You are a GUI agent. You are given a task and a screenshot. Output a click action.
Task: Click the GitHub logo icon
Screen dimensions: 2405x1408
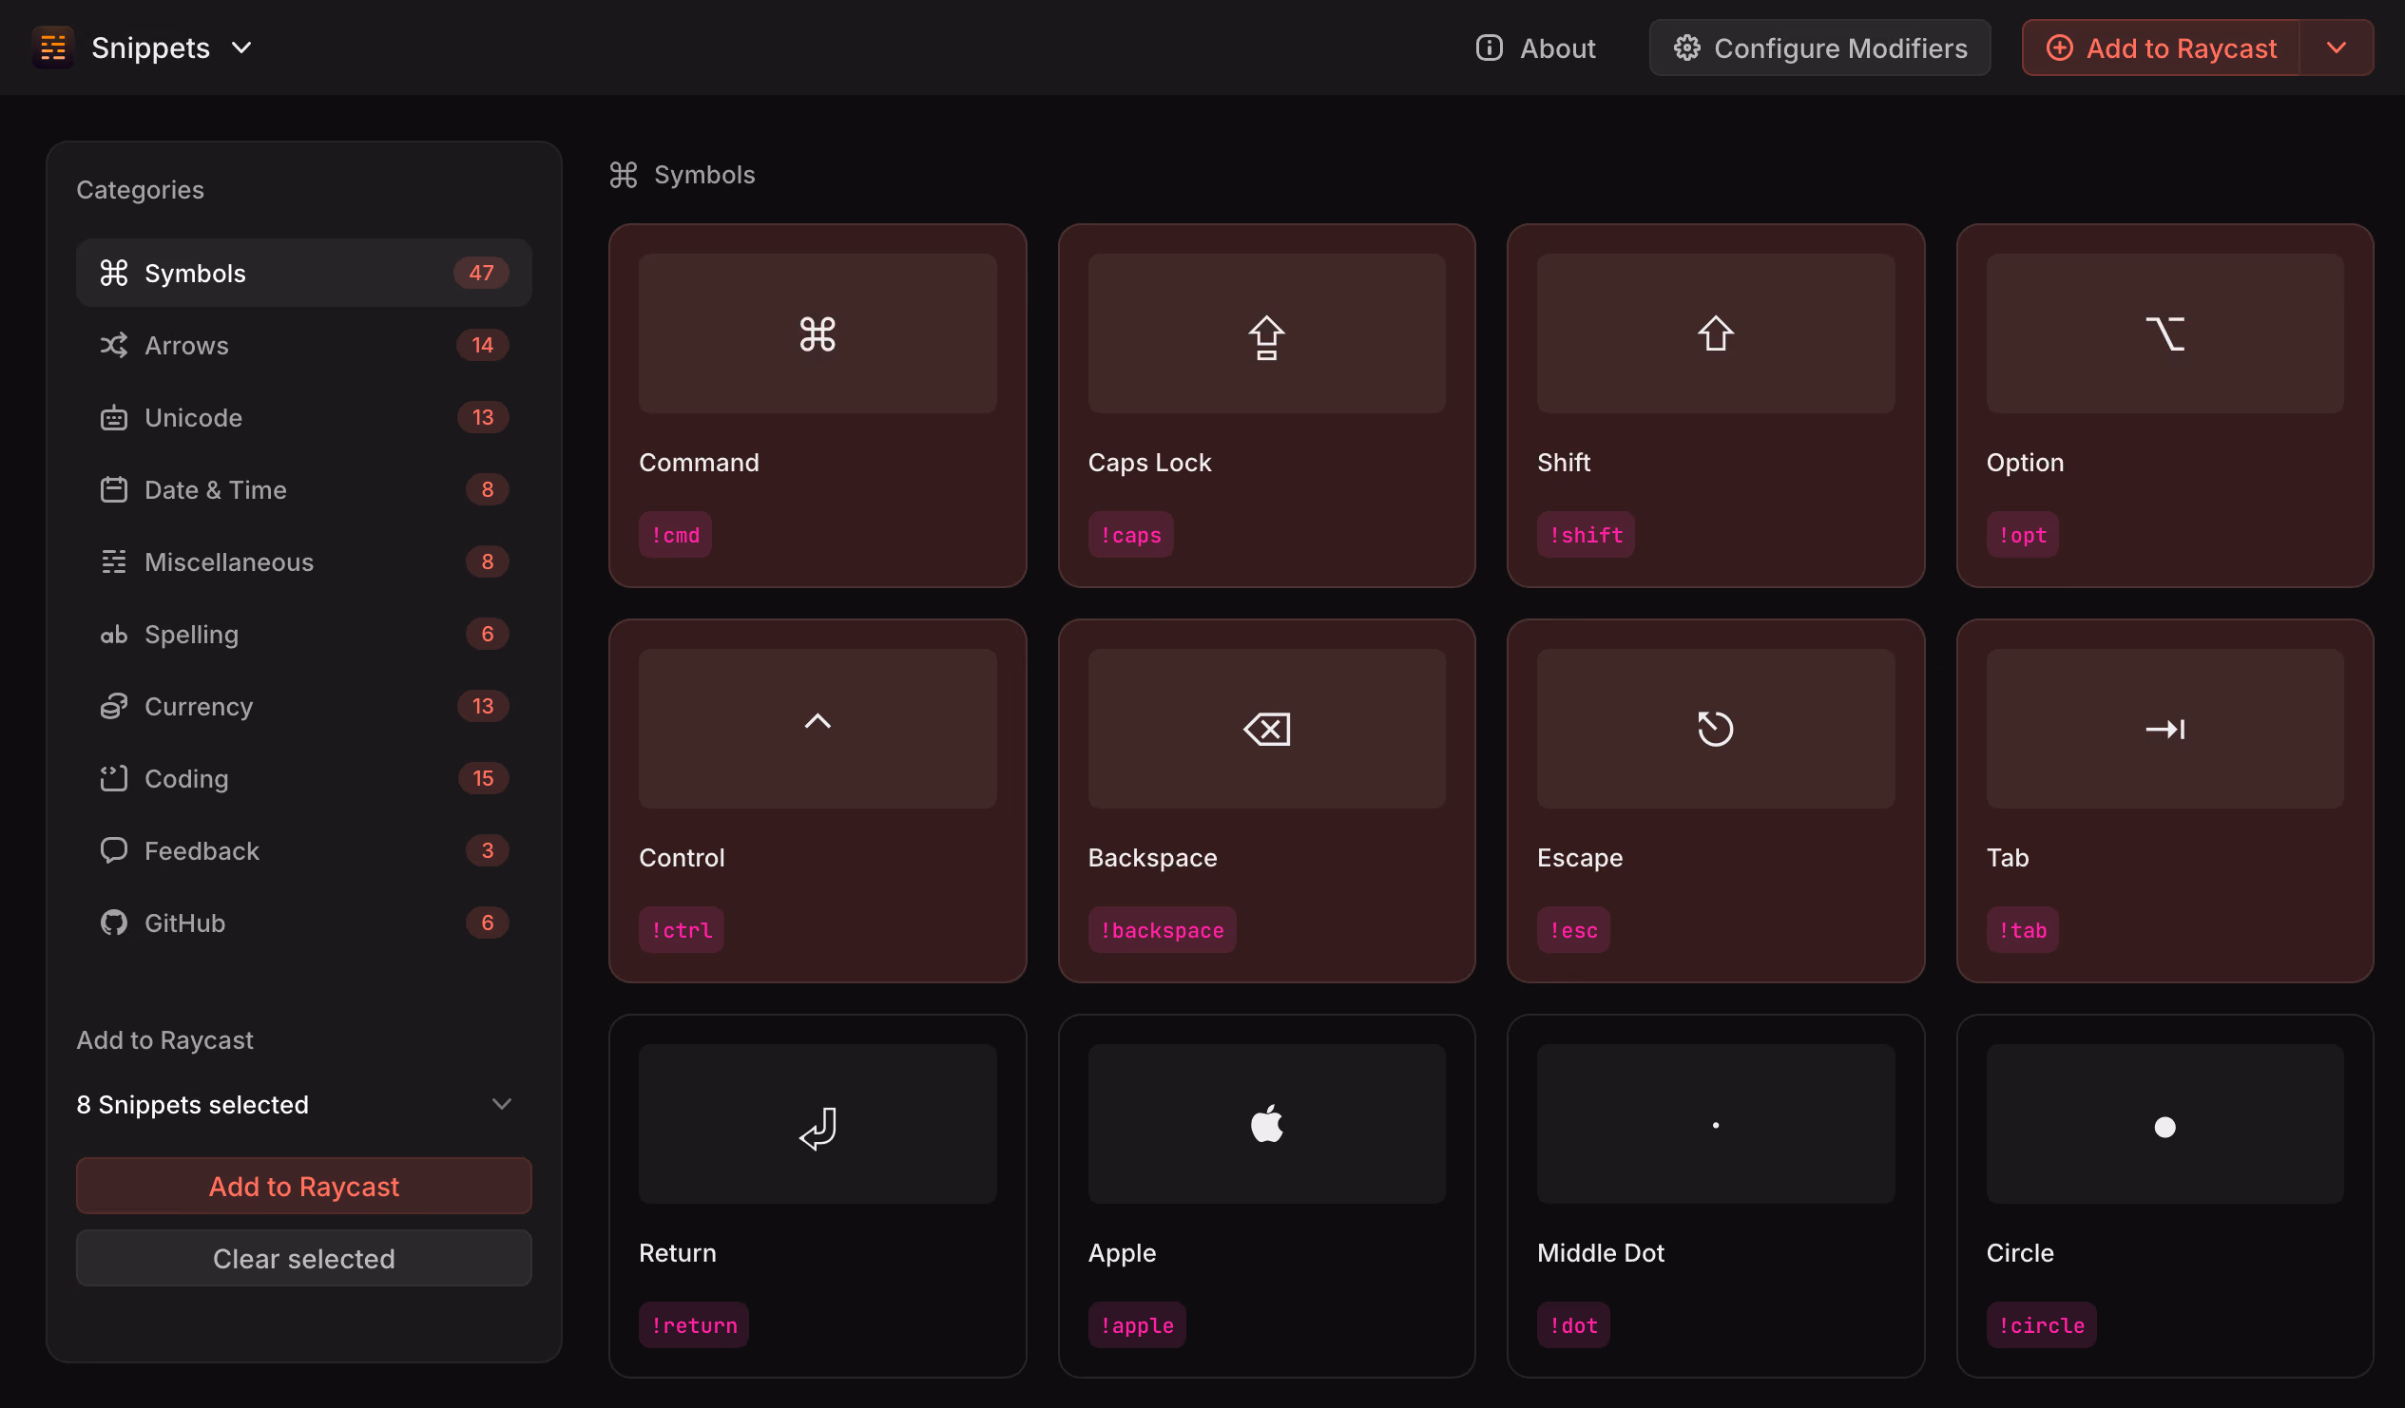[113, 923]
